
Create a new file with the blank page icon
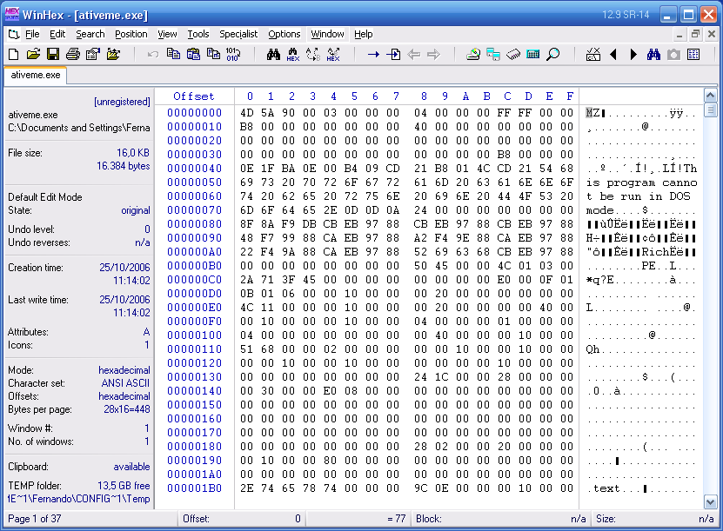click(13, 55)
